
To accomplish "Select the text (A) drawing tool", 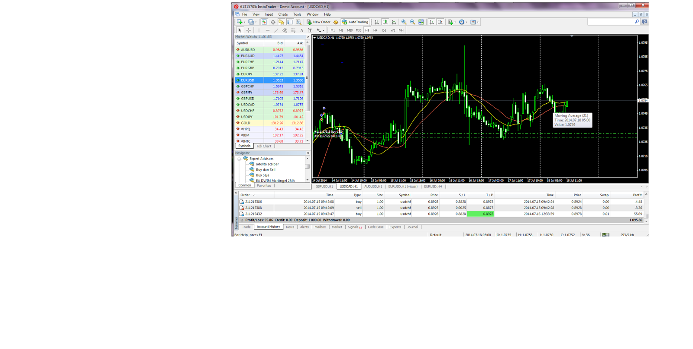I will pos(302,30).
